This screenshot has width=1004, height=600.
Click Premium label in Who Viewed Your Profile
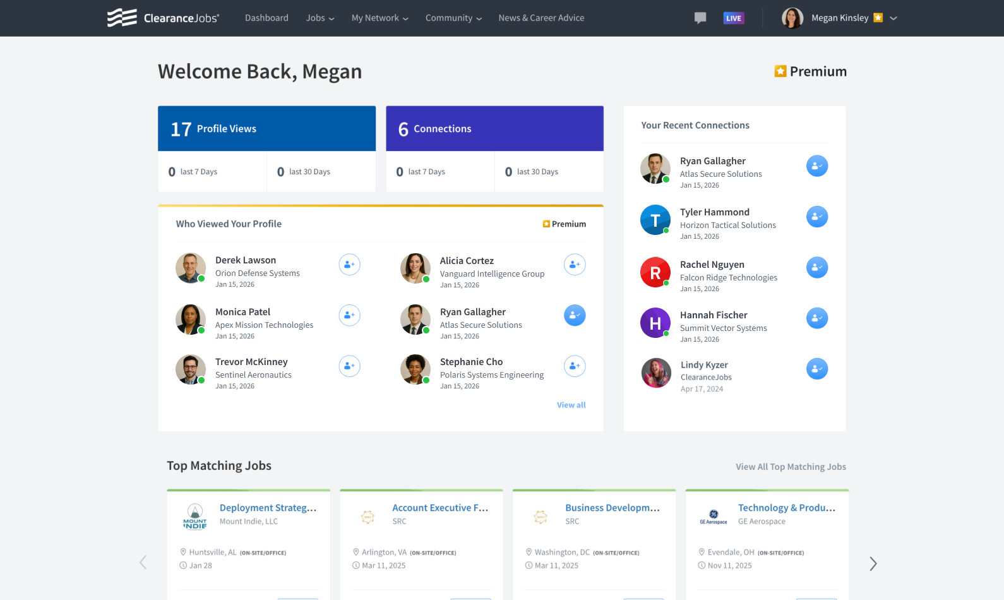(x=565, y=224)
